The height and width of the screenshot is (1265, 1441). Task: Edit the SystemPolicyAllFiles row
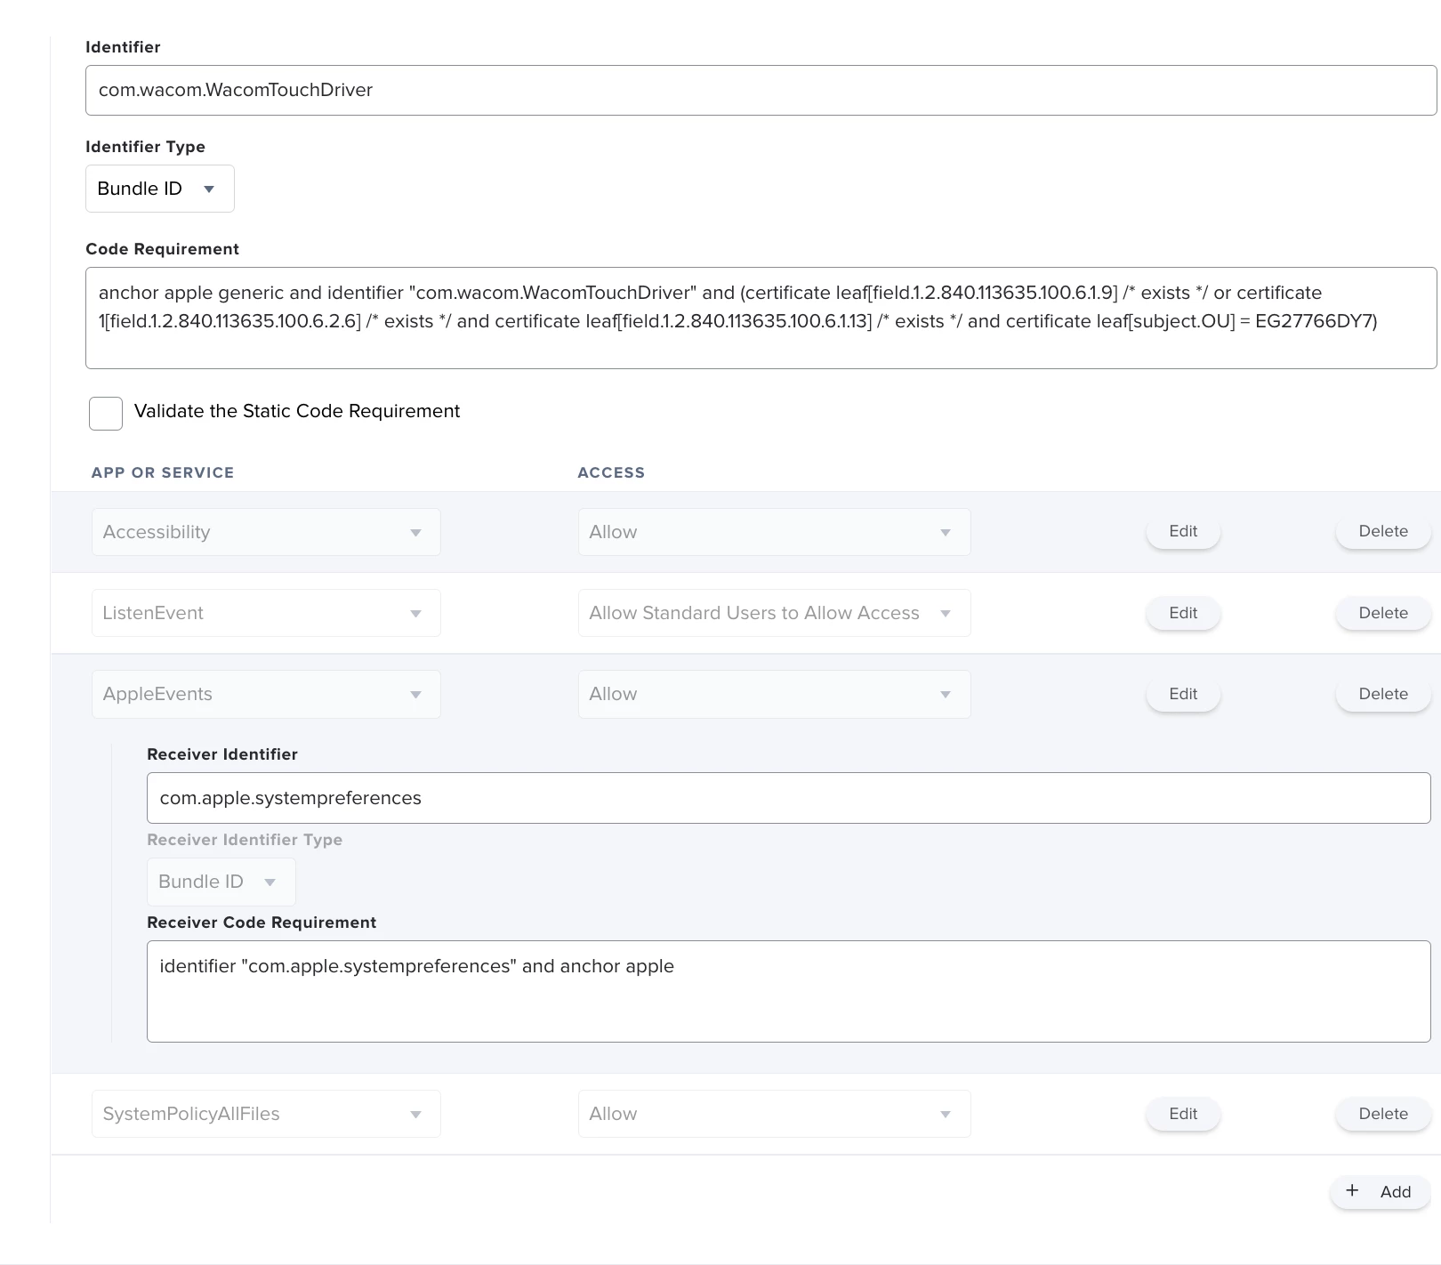pyautogui.click(x=1183, y=1114)
